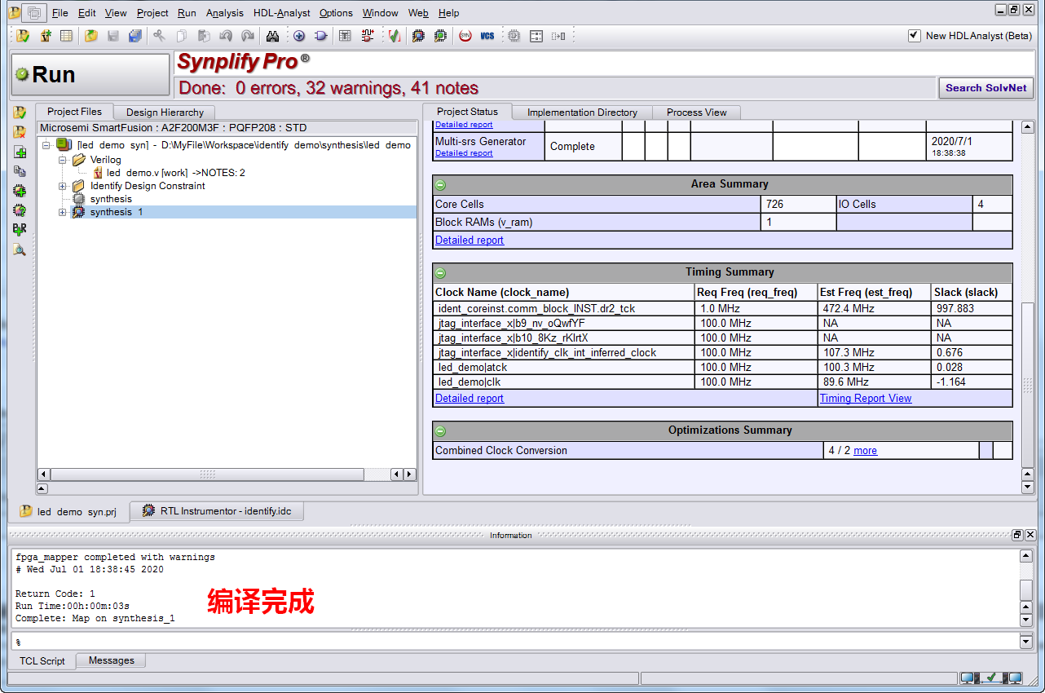Click the open project toolbar icon
The width and height of the screenshot is (1045, 693).
(x=22, y=36)
